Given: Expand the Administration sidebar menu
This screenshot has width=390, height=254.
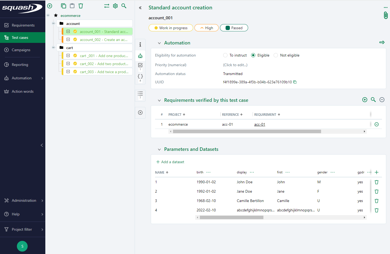Looking at the screenshot, I should (x=24, y=200).
